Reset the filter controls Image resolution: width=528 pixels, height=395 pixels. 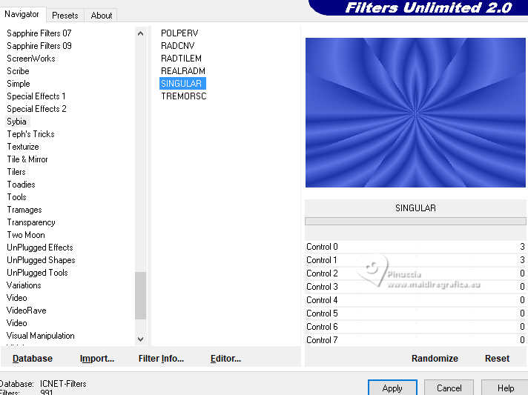coord(497,359)
